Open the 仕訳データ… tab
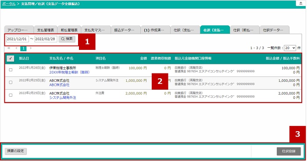Image resolution: width=307 pixels, height=161 pixels. pos(275,30)
